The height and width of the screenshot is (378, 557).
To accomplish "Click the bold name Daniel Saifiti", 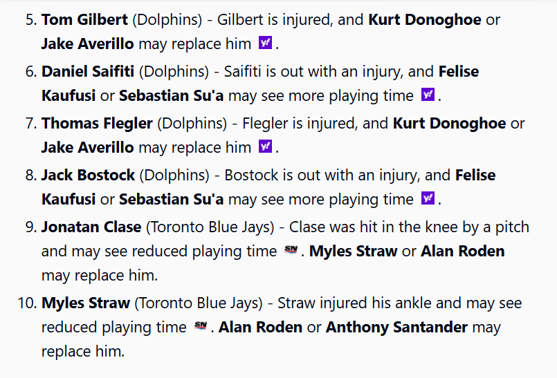I will (x=88, y=71).
